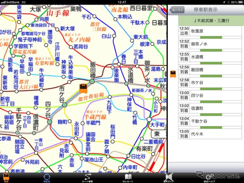
Task: Tap the 飯田橋 station marker on map
Action: point(92,81)
